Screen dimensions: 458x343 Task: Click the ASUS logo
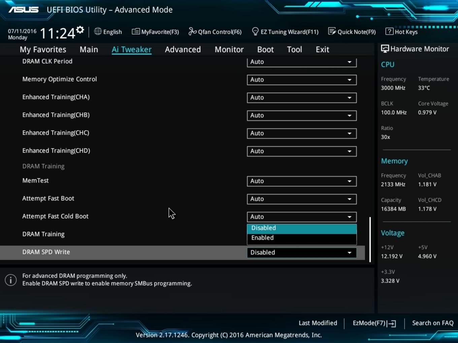(24, 9)
